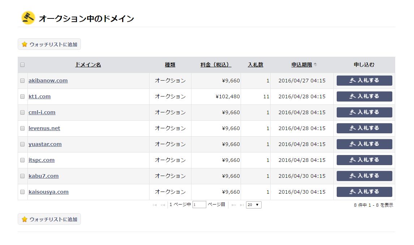Viewport: 414px width, 245px height.
Task: Open the kabu7.com domain link
Action: [44, 176]
